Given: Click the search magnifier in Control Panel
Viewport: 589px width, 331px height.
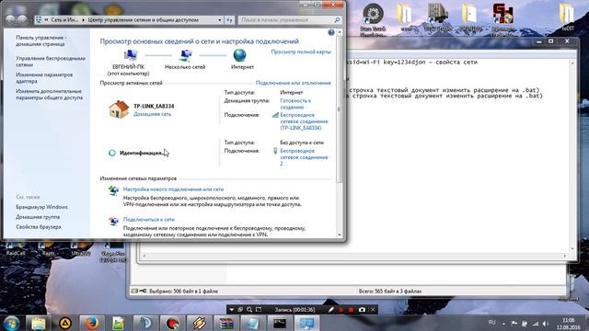Looking at the screenshot, I should point(337,20).
